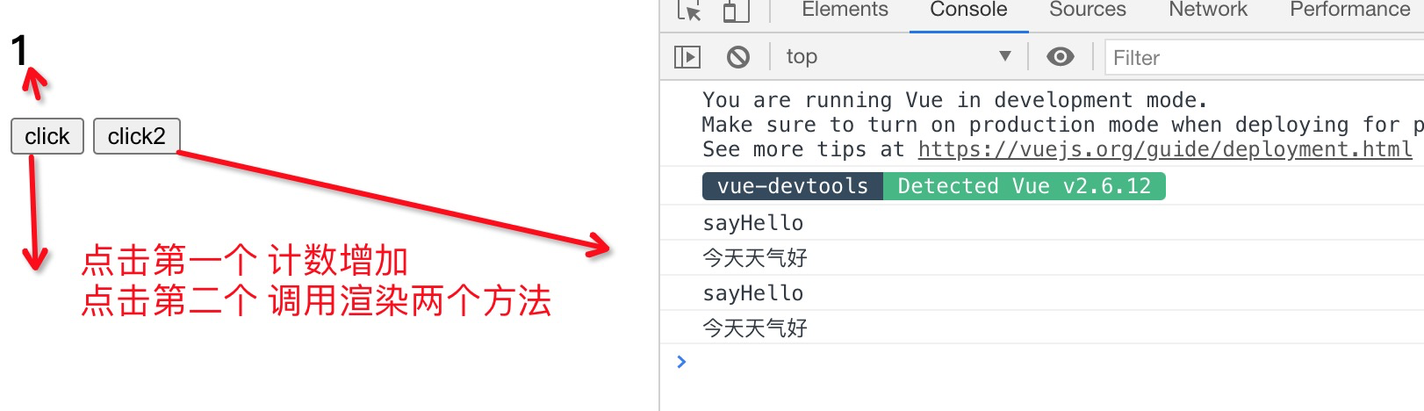The width and height of the screenshot is (1424, 411).
Task: Click the console prompt chevron
Action: coord(681,361)
